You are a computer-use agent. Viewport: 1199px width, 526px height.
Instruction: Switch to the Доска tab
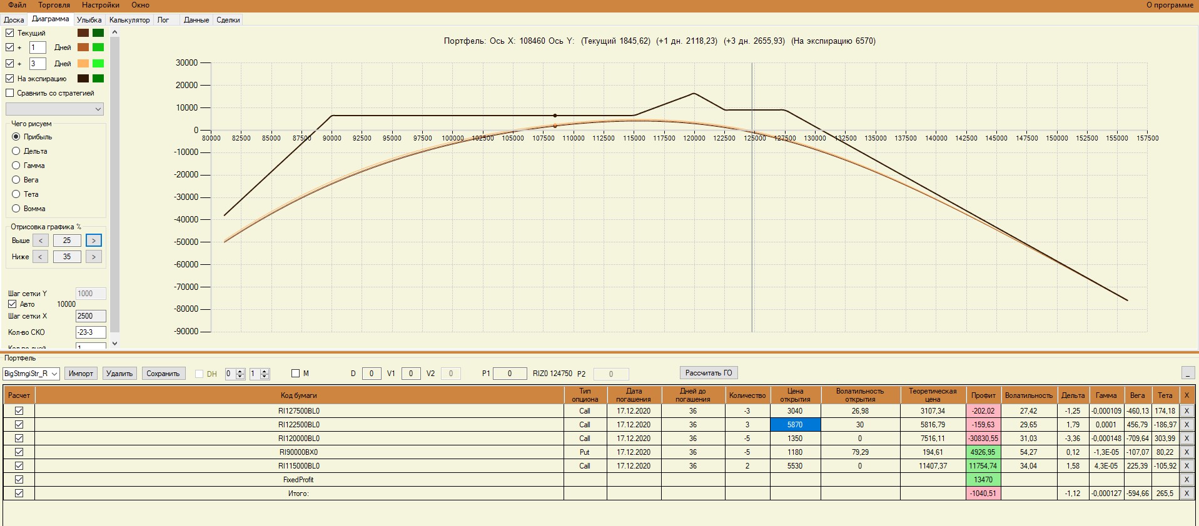coord(14,20)
